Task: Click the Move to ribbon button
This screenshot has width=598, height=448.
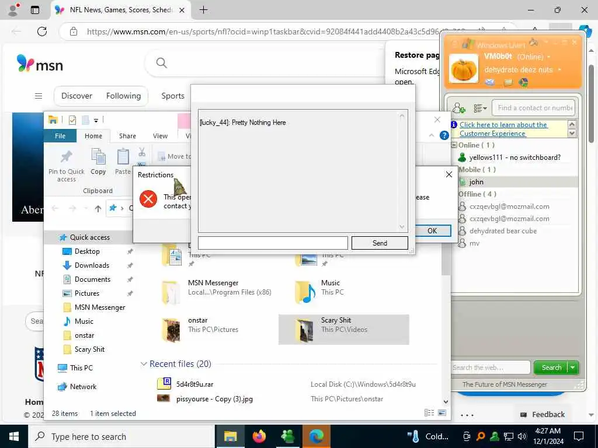Action: 174,156
